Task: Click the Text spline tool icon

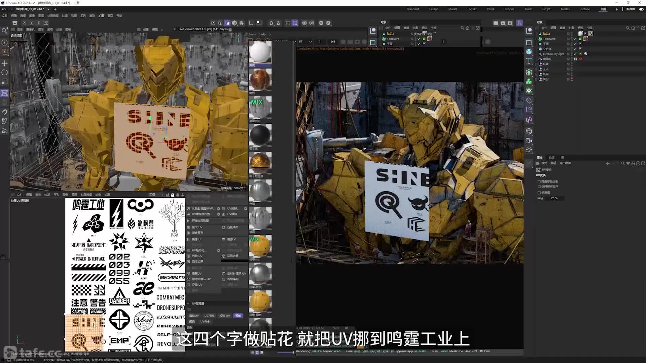Action: pyautogui.click(x=529, y=61)
